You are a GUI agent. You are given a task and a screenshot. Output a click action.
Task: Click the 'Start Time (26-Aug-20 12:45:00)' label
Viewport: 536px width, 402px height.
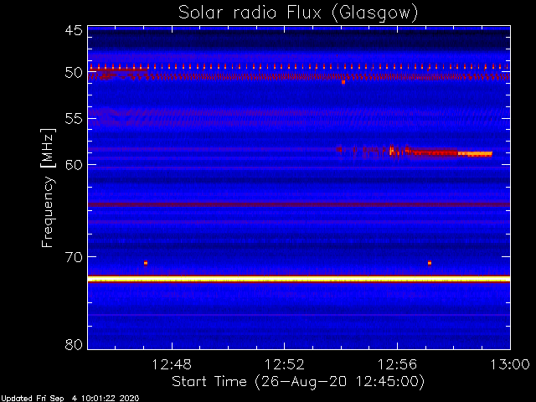298,381
